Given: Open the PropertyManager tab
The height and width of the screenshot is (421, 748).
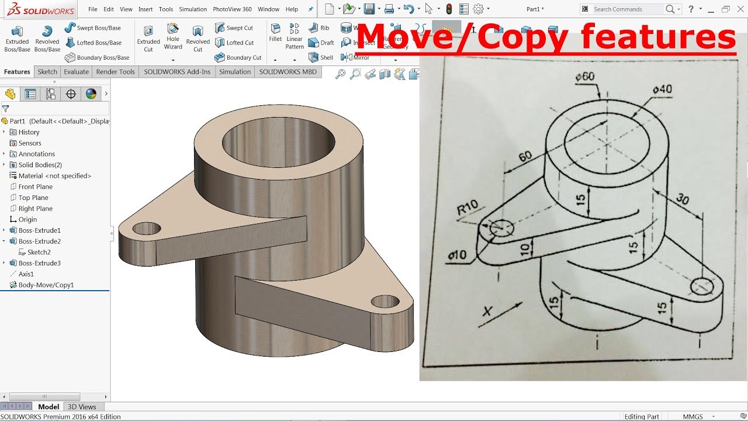Looking at the screenshot, I should (30, 94).
